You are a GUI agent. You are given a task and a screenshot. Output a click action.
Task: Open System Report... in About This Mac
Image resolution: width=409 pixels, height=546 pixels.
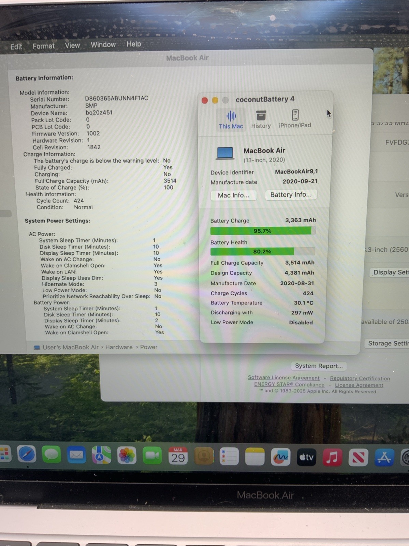point(319,366)
